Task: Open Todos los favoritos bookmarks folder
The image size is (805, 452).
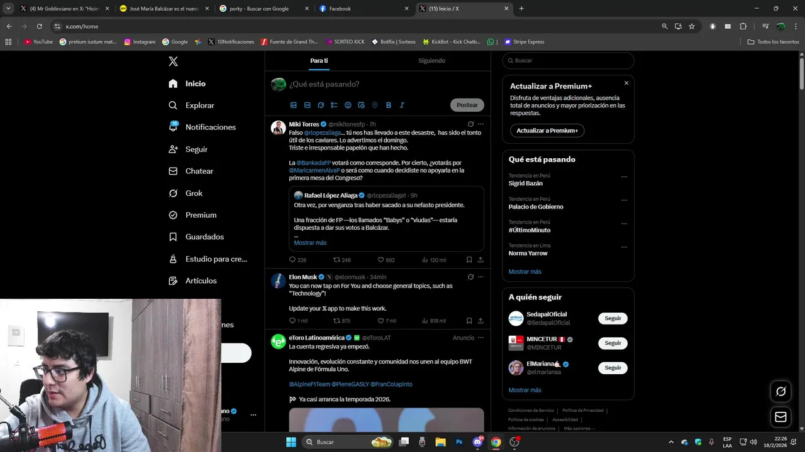Action: (774, 41)
